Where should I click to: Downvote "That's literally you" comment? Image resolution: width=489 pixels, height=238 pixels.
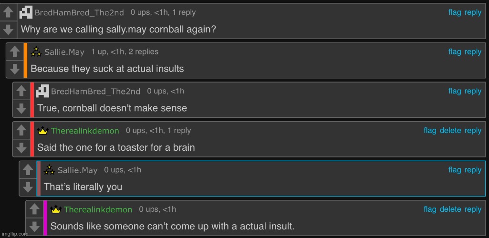coord(28,187)
